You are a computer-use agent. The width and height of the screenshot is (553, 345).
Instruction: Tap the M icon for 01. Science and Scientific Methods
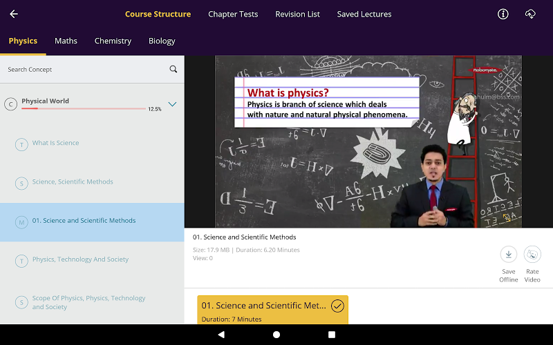pos(21,222)
